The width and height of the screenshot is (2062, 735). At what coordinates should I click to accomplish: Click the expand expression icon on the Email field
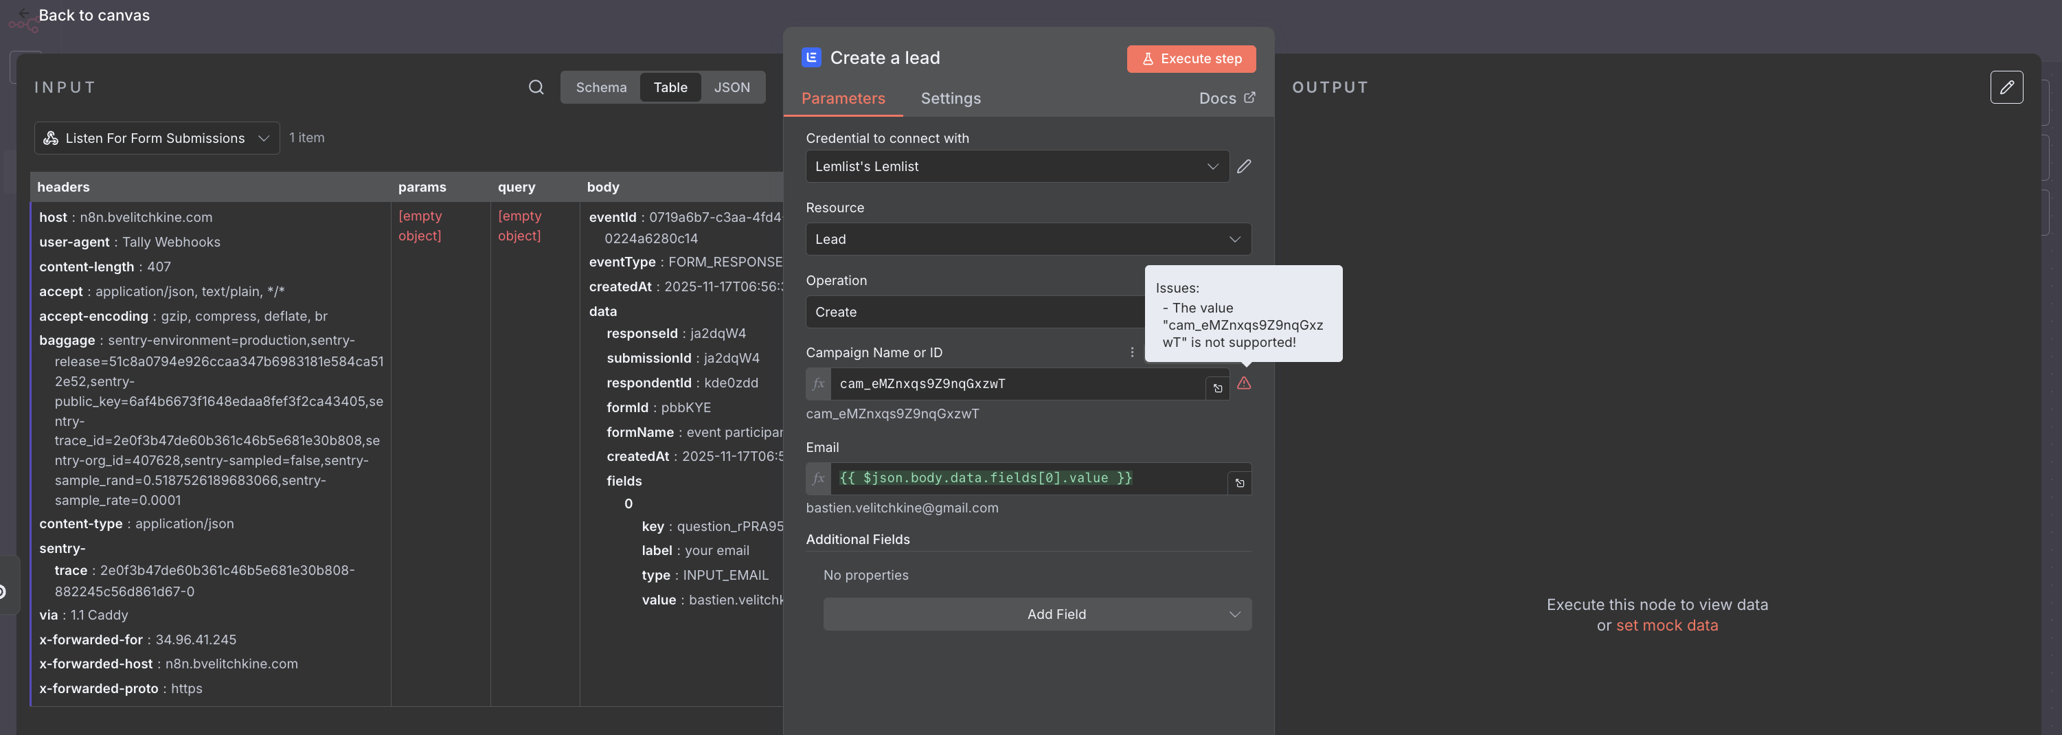[1239, 483]
